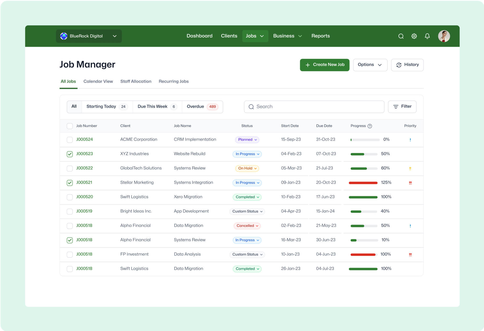Select the header checkbox to select all jobs

[x=70, y=126]
